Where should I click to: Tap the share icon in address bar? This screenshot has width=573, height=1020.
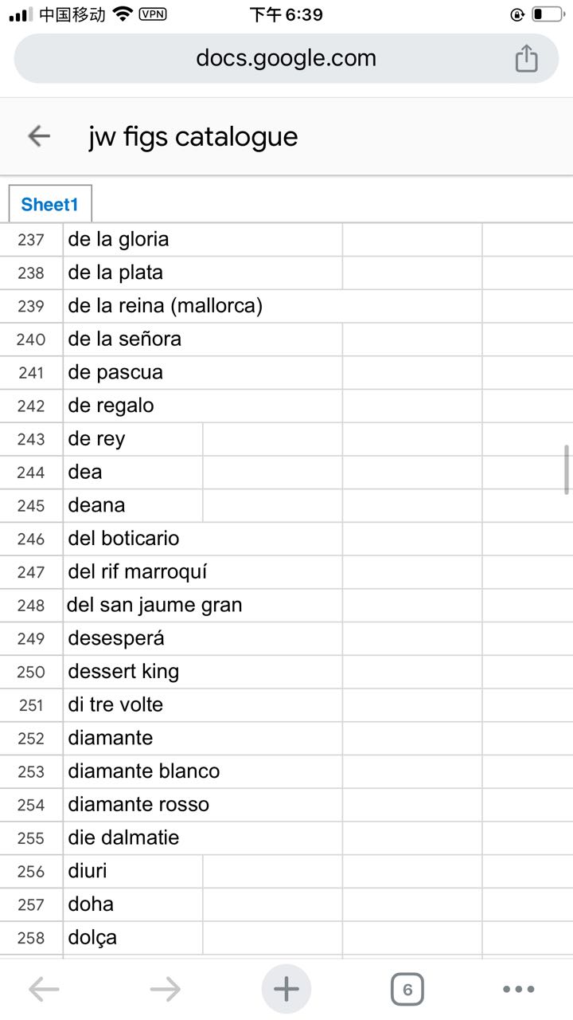click(526, 58)
